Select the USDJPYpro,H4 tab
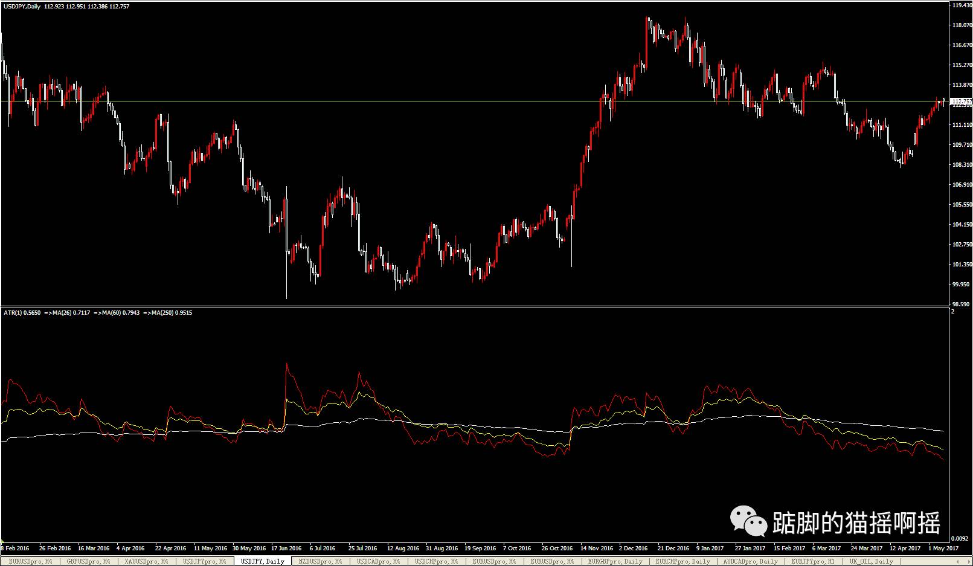Screen dimensions: 973x566 pyautogui.click(x=204, y=562)
